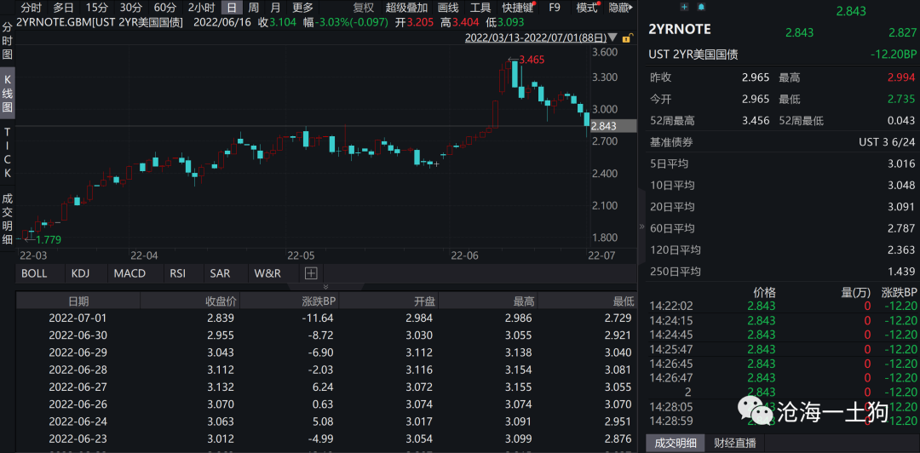Sort table by 开盘 column header
920x453 pixels.
click(388, 301)
